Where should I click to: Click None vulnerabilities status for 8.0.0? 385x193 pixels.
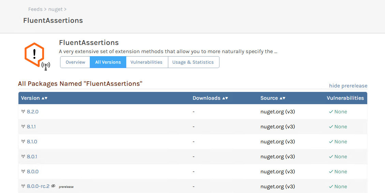tap(338, 172)
